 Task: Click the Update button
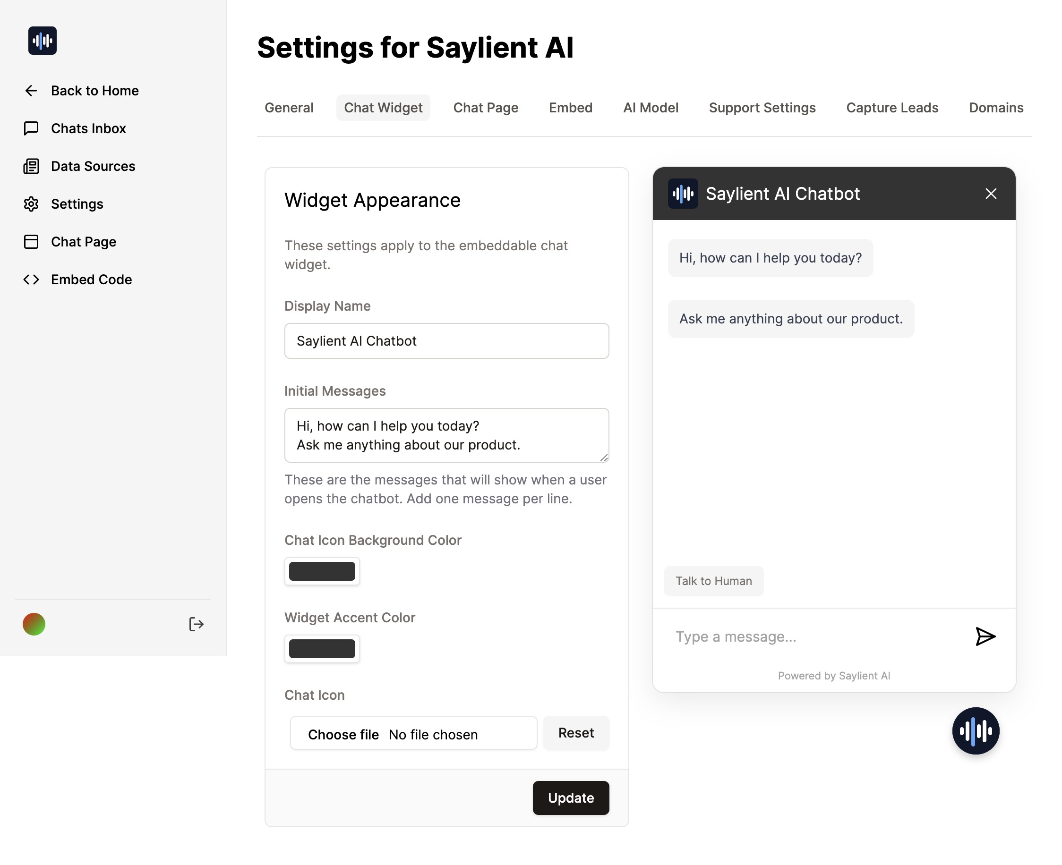571,798
